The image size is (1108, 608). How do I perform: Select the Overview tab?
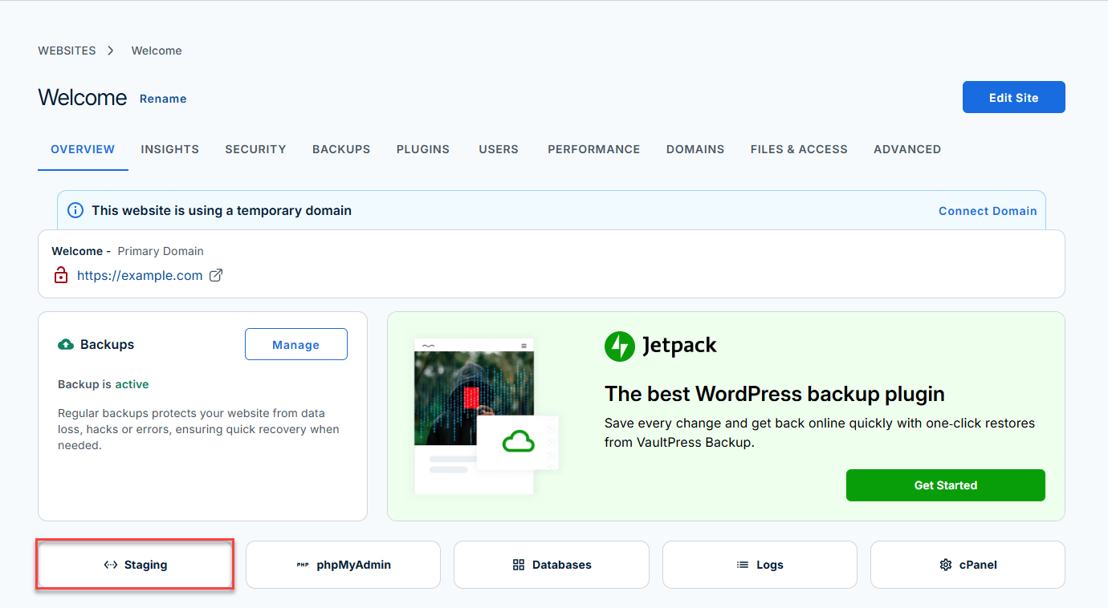click(x=83, y=149)
